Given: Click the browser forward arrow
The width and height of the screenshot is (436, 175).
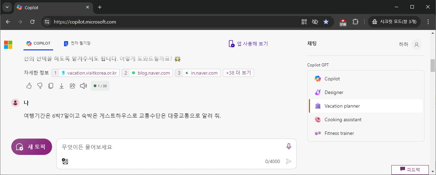Looking at the screenshot, I should 20,22.
